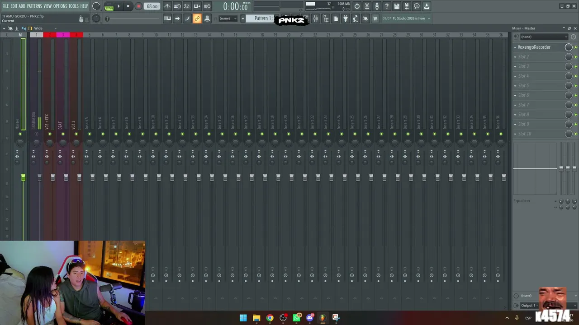This screenshot has width=579, height=325.
Task: Open the TOOLS menu
Action: (x=73, y=6)
